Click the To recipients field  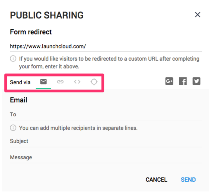tap(106, 114)
